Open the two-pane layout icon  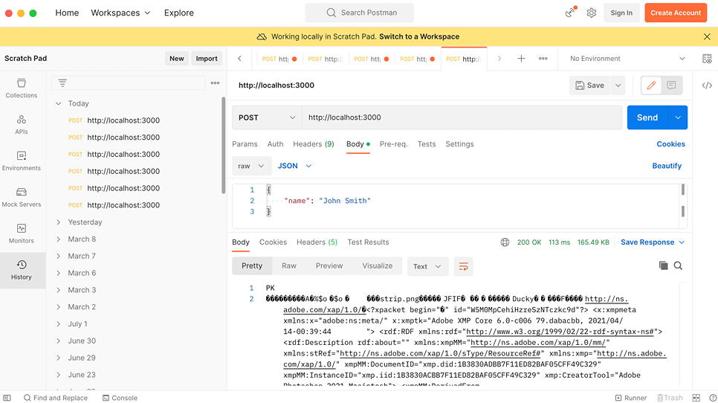[696, 398]
